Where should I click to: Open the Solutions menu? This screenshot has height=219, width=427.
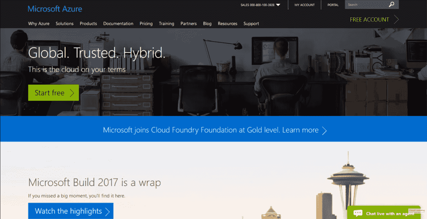click(x=65, y=23)
